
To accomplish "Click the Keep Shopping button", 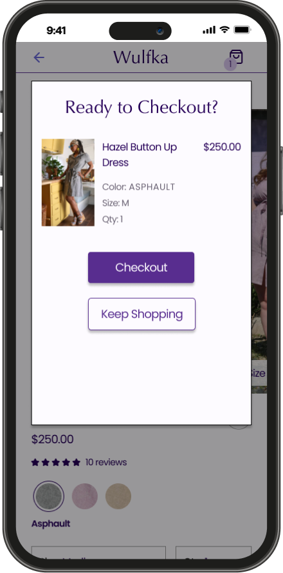I will click(x=141, y=314).
